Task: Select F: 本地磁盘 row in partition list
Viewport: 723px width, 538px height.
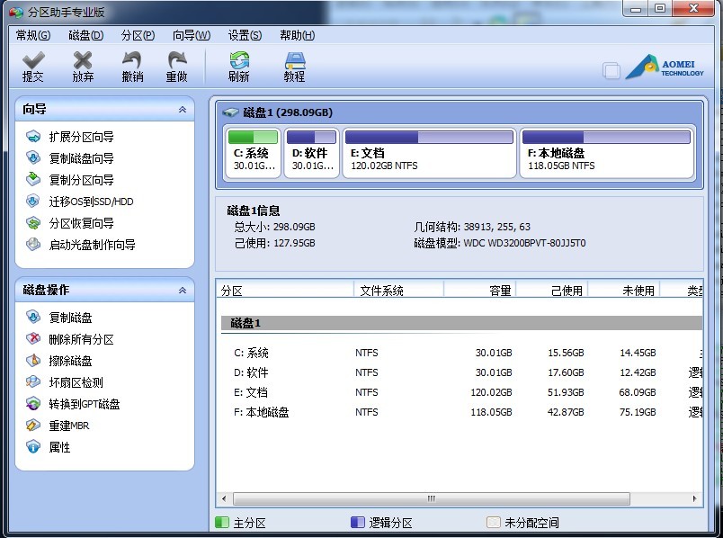Action: tap(262, 412)
